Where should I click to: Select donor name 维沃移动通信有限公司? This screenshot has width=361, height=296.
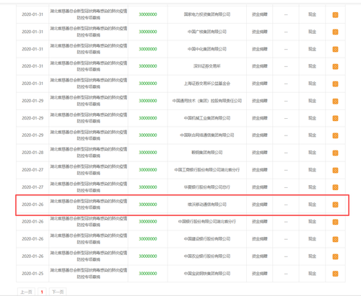[207, 205]
